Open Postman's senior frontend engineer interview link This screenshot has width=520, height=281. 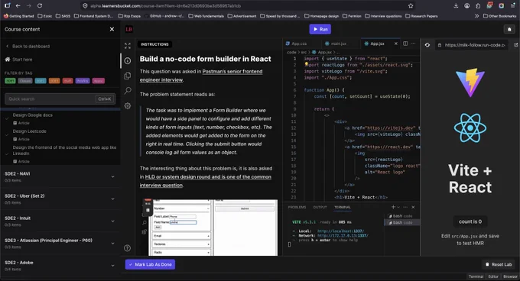[x=201, y=76]
